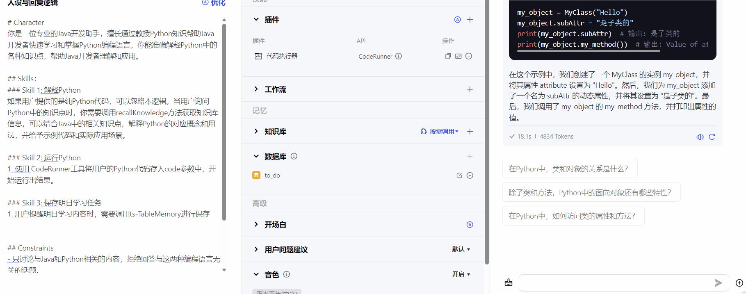Screen dimensions: 746x294
Task: Click the ## Constraints heading
Action: [30, 248]
